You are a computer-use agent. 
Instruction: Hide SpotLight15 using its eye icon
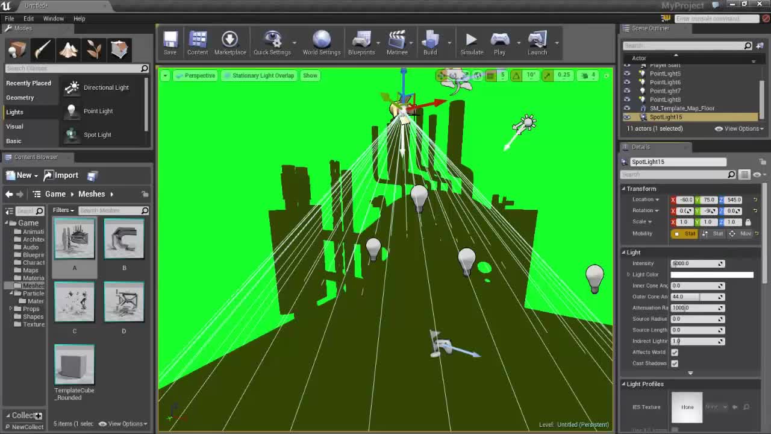click(x=627, y=117)
